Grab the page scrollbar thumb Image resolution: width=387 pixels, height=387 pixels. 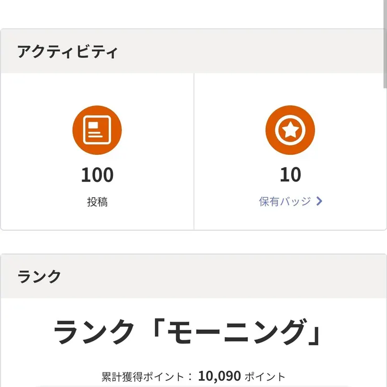385,42
